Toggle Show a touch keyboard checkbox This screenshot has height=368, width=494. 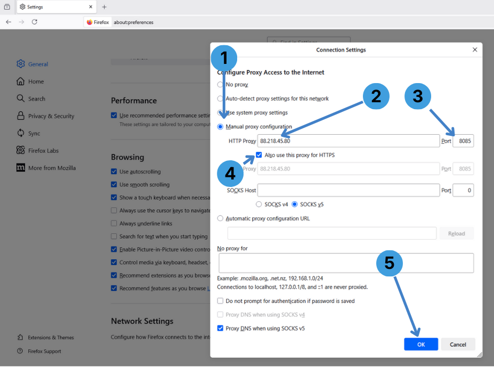pyautogui.click(x=114, y=198)
